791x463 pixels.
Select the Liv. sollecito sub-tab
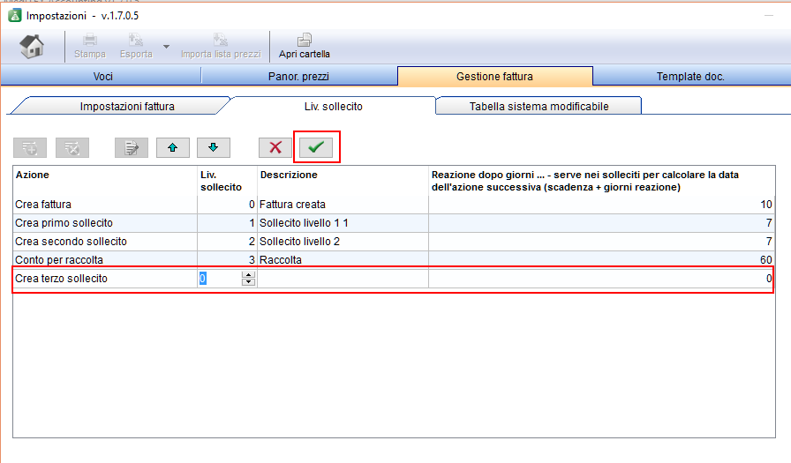pyautogui.click(x=333, y=107)
